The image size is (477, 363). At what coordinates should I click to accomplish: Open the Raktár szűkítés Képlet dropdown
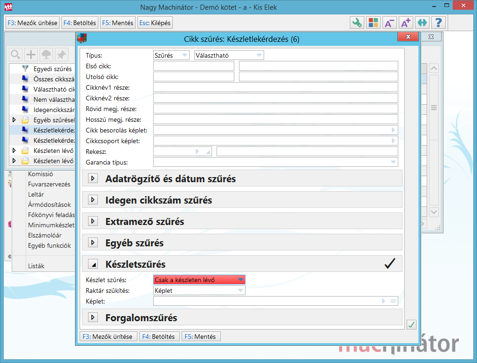tap(241, 290)
